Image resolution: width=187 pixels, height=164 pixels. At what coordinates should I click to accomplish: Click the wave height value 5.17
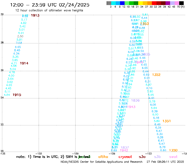(x=24, y=20)
